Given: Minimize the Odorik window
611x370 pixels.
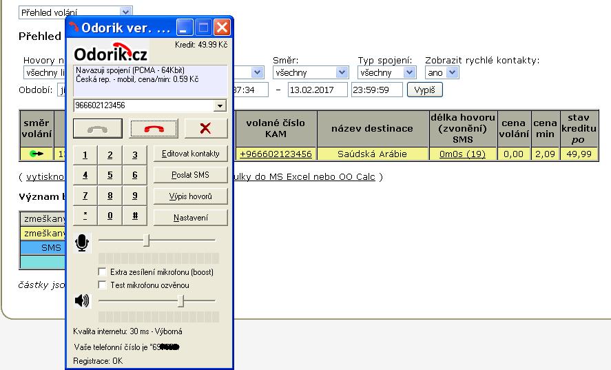Looking at the screenshot, I should [x=185, y=28].
